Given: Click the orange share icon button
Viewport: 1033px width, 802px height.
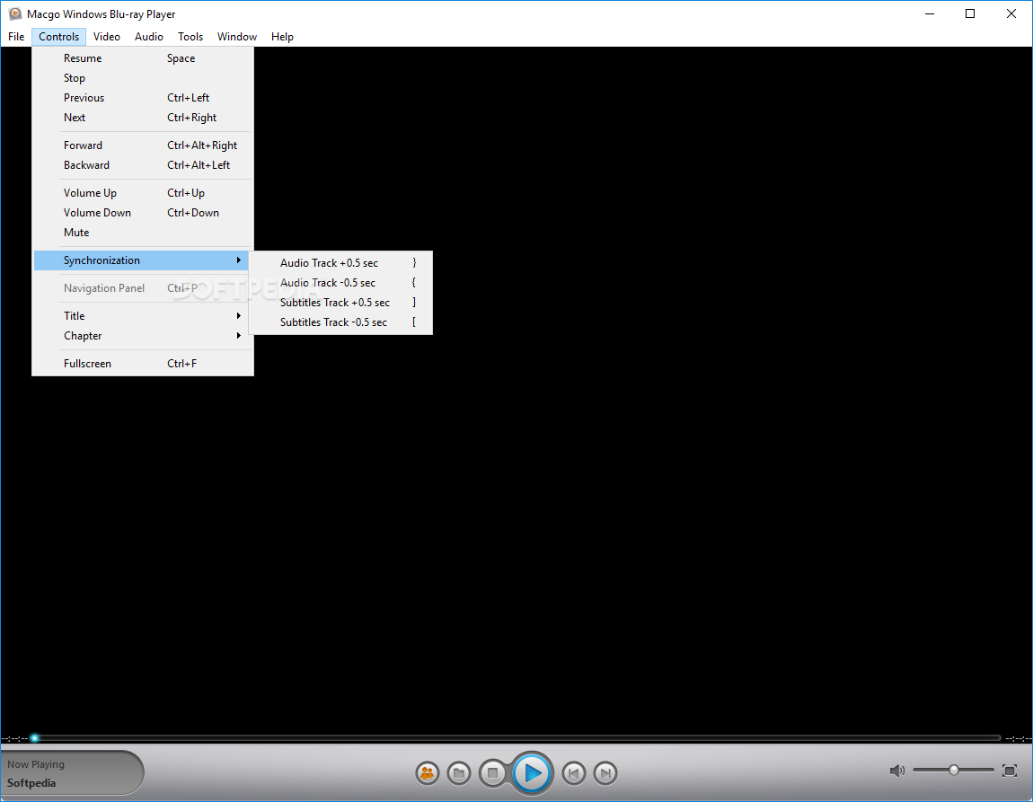Looking at the screenshot, I should pyautogui.click(x=428, y=773).
